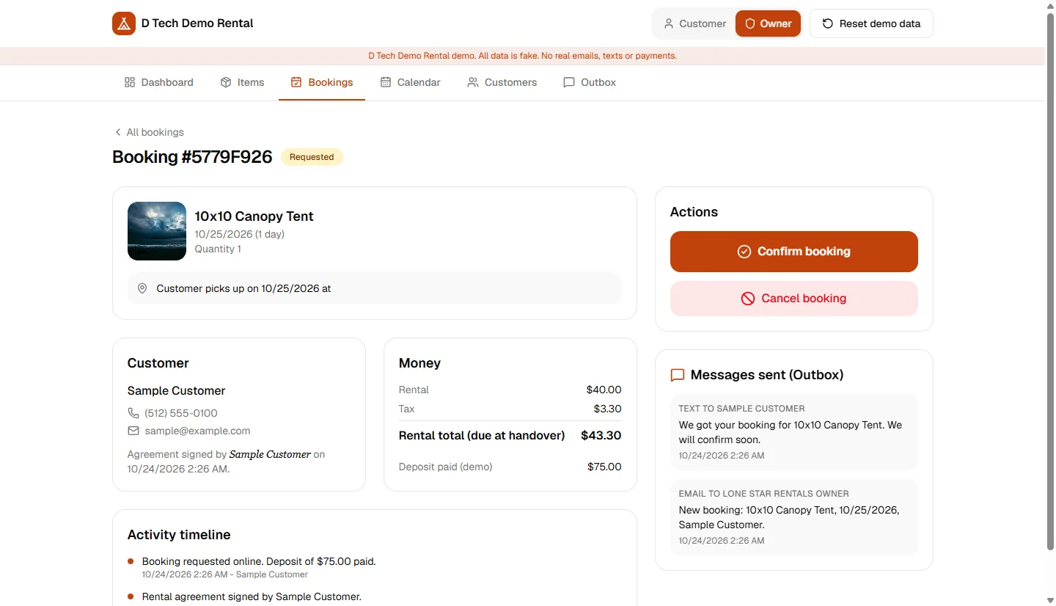Screen dimensions: 1056x606
Task: Click the Tax amount $3.30
Action: click(x=608, y=409)
